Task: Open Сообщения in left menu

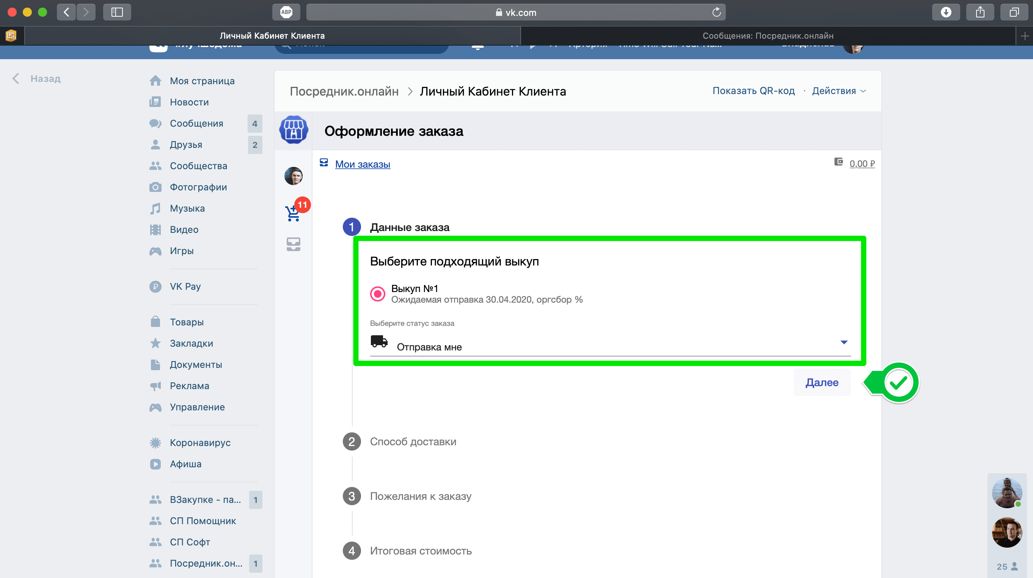Action: pyautogui.click(x=196, y=124)
